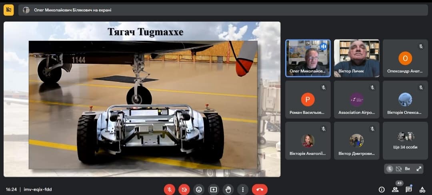Screen dimensions: 432x195
Task: Open the emoji reactions panel
Action: tap(199, 189)
